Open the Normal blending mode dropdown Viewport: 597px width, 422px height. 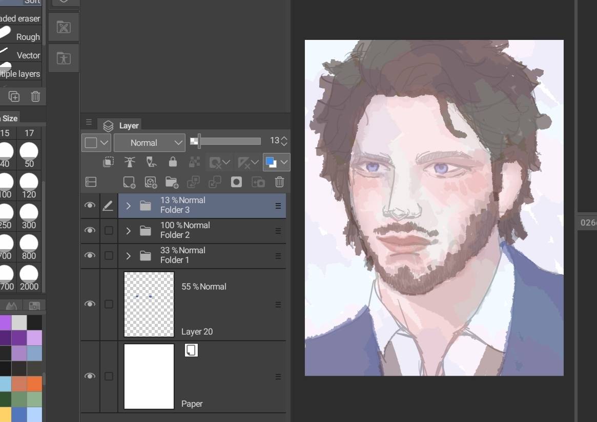coord(150,143)
